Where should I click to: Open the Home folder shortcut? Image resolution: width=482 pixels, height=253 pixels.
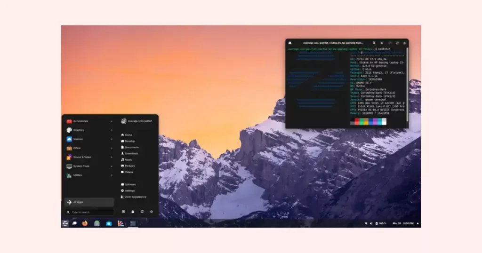point(126,135)
